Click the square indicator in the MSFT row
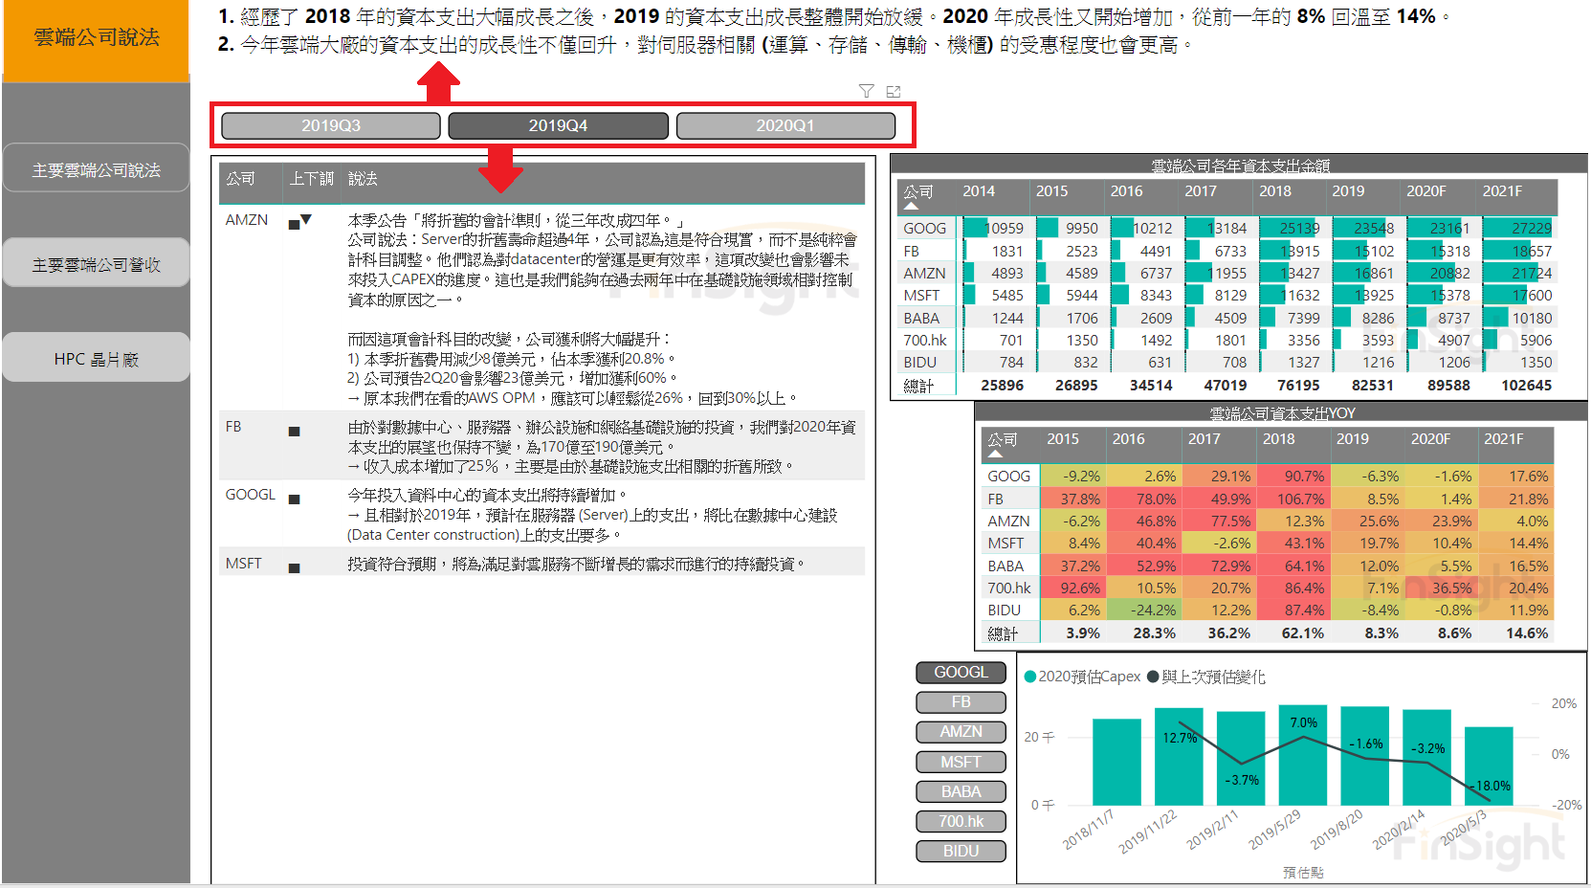This screenshot has height=888, width=1591. [295, 568]
